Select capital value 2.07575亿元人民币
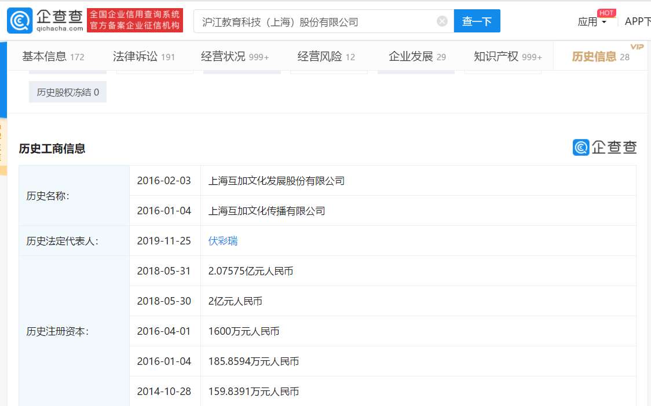 click(x=251, y=271)
